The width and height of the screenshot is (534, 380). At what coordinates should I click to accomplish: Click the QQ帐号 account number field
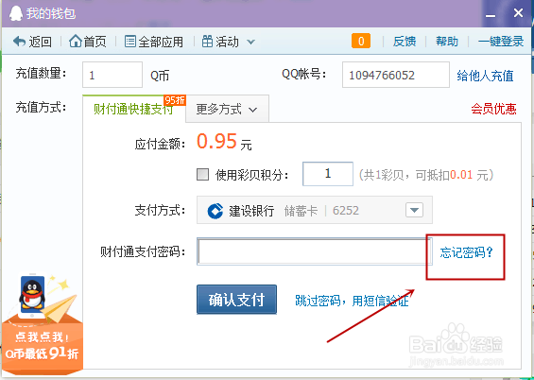[396, 75]
